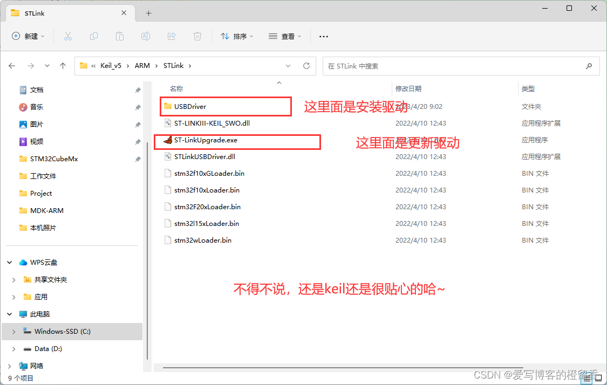
Task: Expand Windows-SSD (C:) drive node
Action: [14, 332]
